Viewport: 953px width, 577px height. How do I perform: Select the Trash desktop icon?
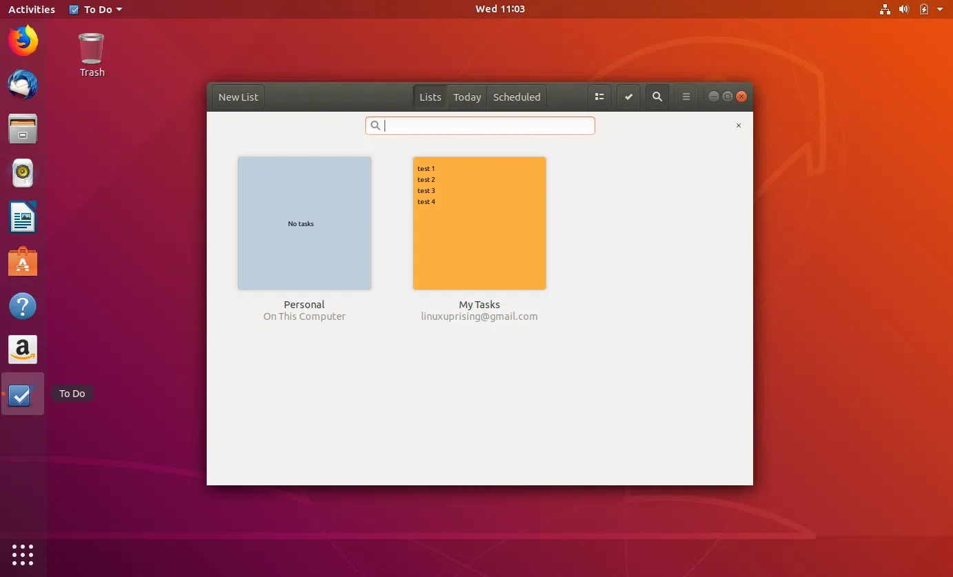(92, 55)
